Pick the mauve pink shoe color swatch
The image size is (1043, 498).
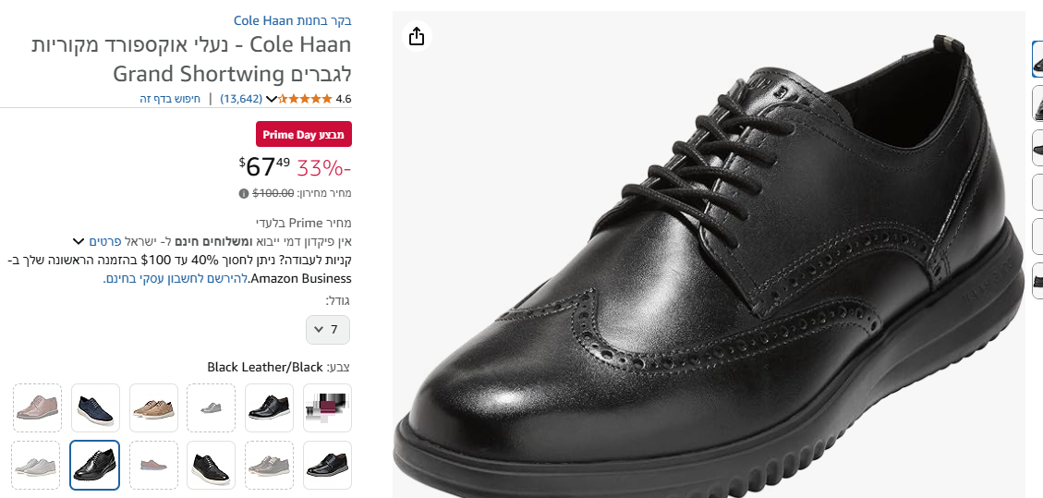(38, 407)
